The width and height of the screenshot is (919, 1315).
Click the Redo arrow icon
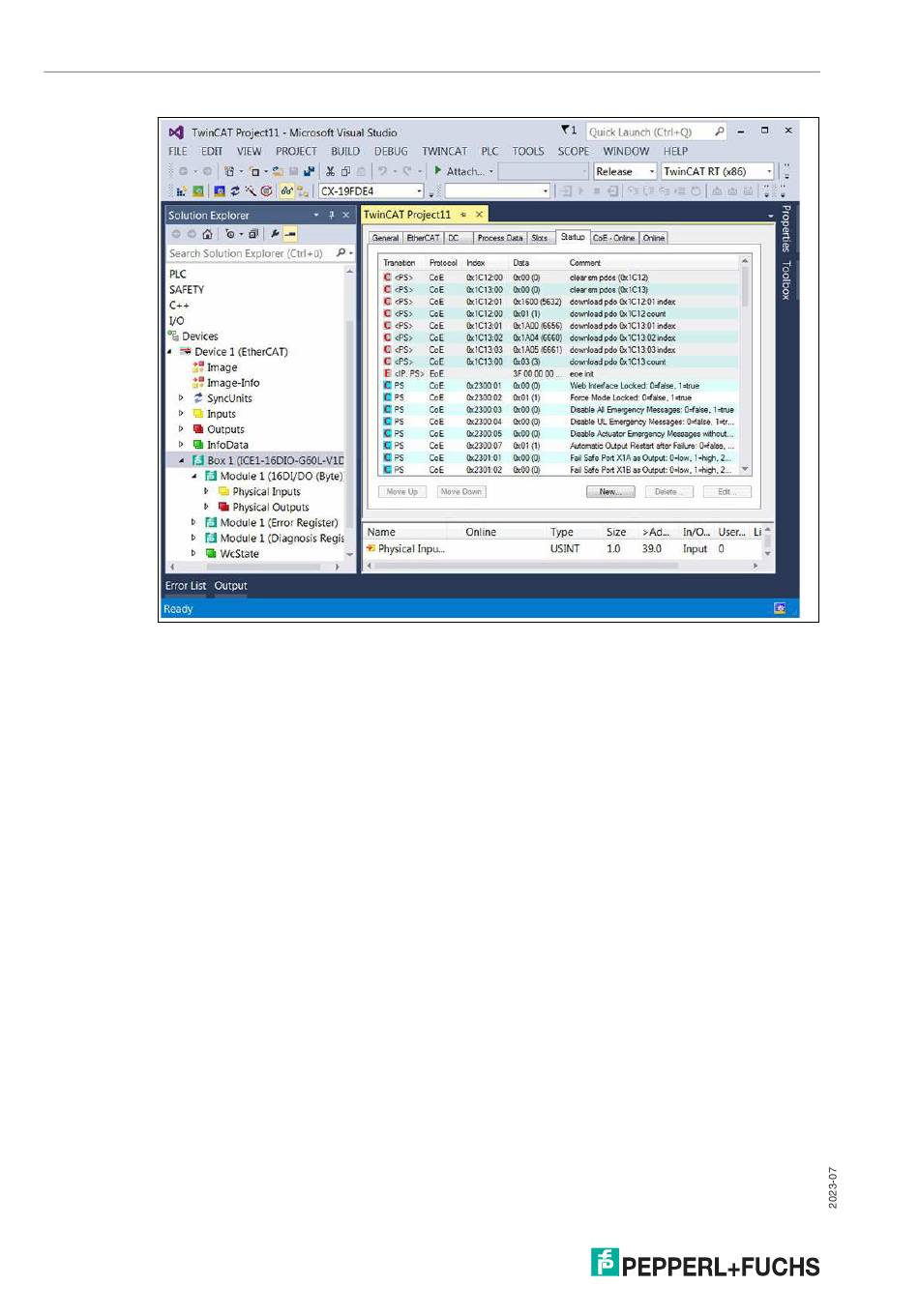(x=407, y=171)
